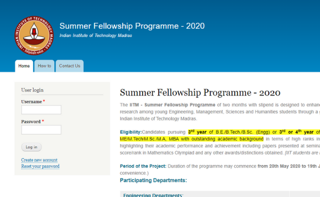The height and width of the screenshot is (197, 320).
Task: Follow the Reset your password link
Action: [40, 166]
